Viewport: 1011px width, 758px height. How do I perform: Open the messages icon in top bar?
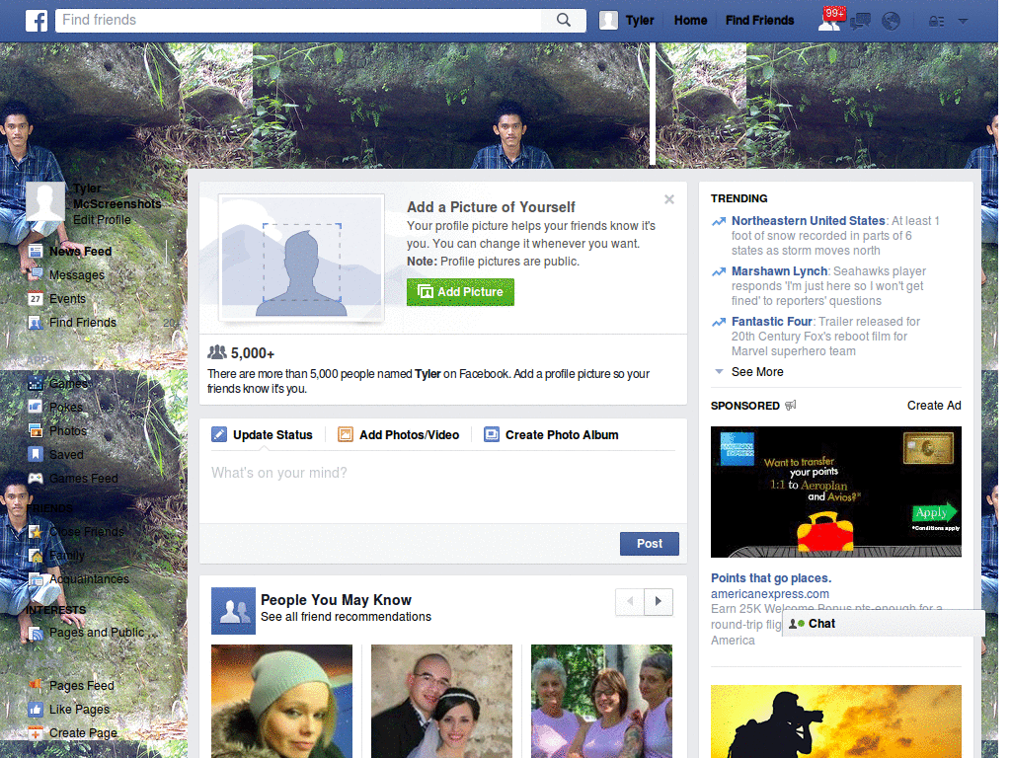(860, 22)
